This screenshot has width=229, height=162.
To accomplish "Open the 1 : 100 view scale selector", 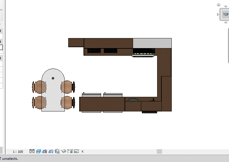I will coord(18,152).
